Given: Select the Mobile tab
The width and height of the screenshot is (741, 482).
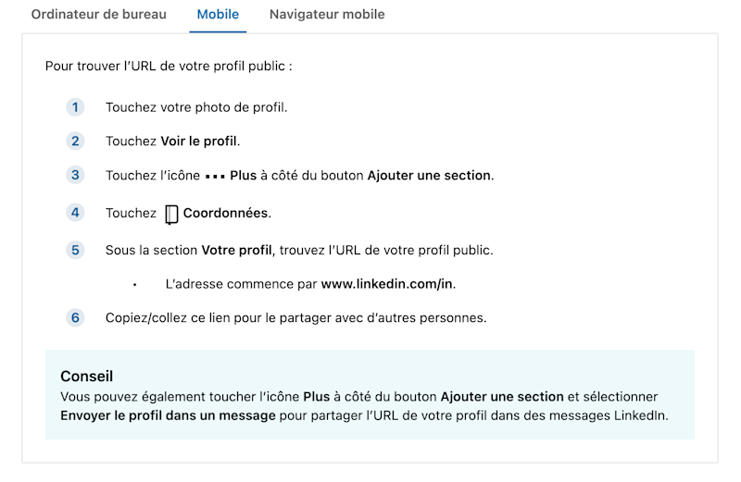Looking at the screenshot, I should point(218,15).
